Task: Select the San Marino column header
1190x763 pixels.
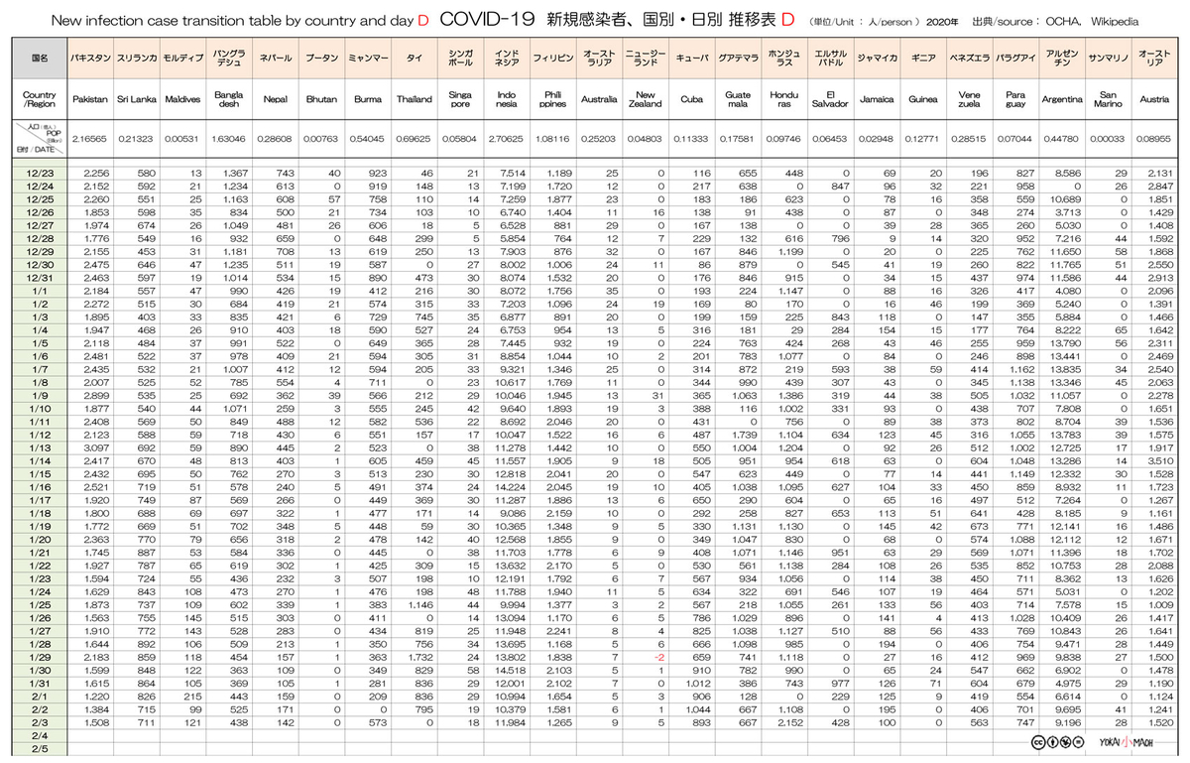Action: click(1109, 99)
